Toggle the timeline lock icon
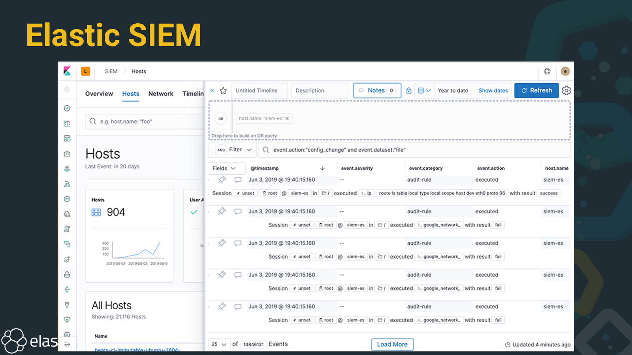This screenshot has width=632, height=355. click(409, 90)
